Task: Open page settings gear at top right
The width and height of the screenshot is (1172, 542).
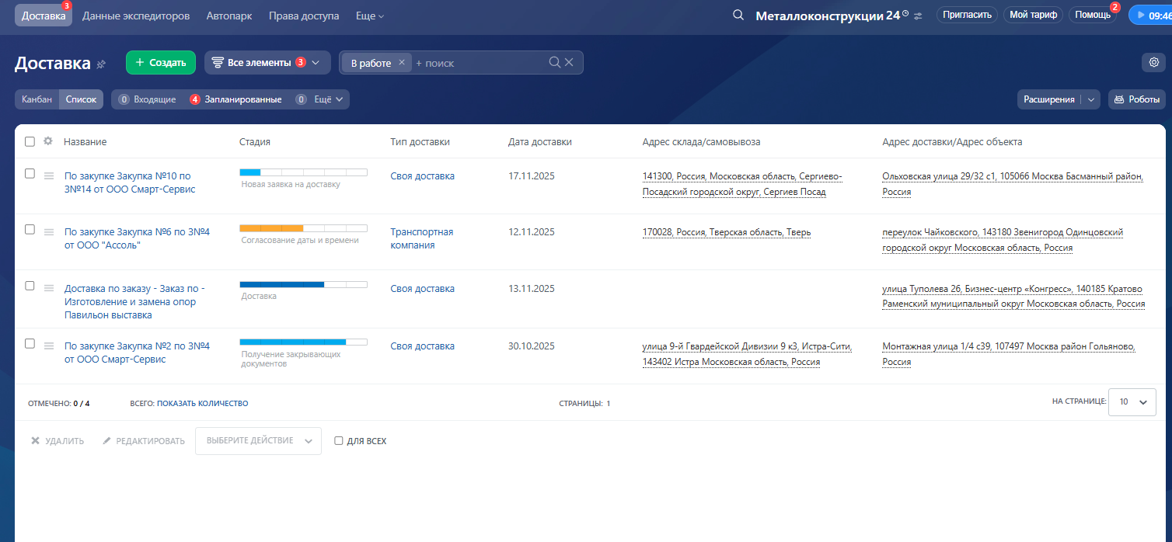Action: coord(1154,63)
